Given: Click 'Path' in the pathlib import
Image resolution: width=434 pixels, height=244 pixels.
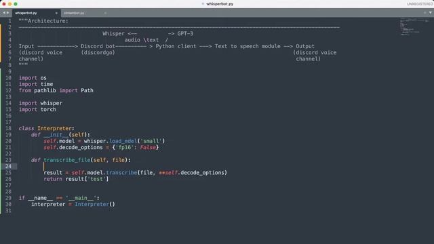Looking at the screenshot, I should click(87, 90).
